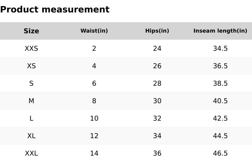The image size is (252, 162).
Task: Click the XL size row label
Action: (x=31, y=136)
